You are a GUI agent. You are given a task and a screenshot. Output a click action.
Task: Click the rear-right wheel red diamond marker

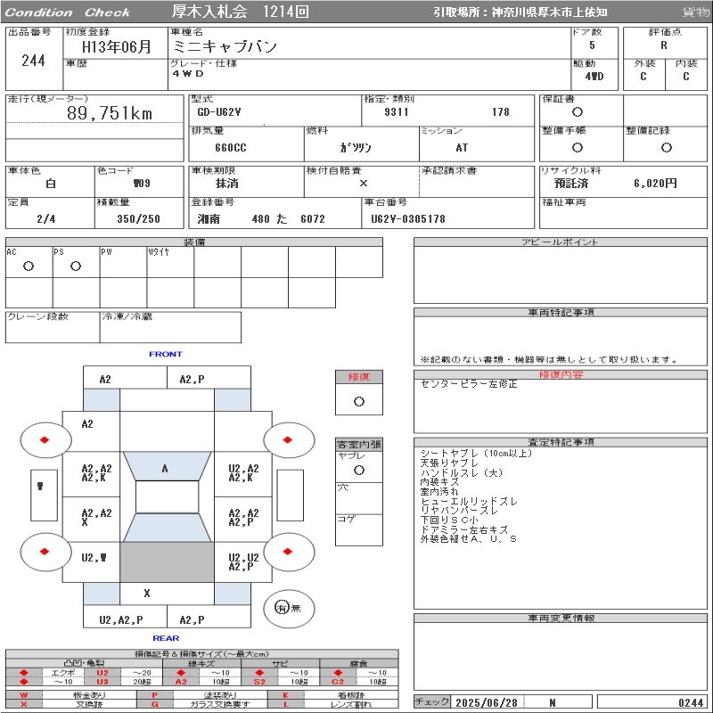(x=289, y=553)
